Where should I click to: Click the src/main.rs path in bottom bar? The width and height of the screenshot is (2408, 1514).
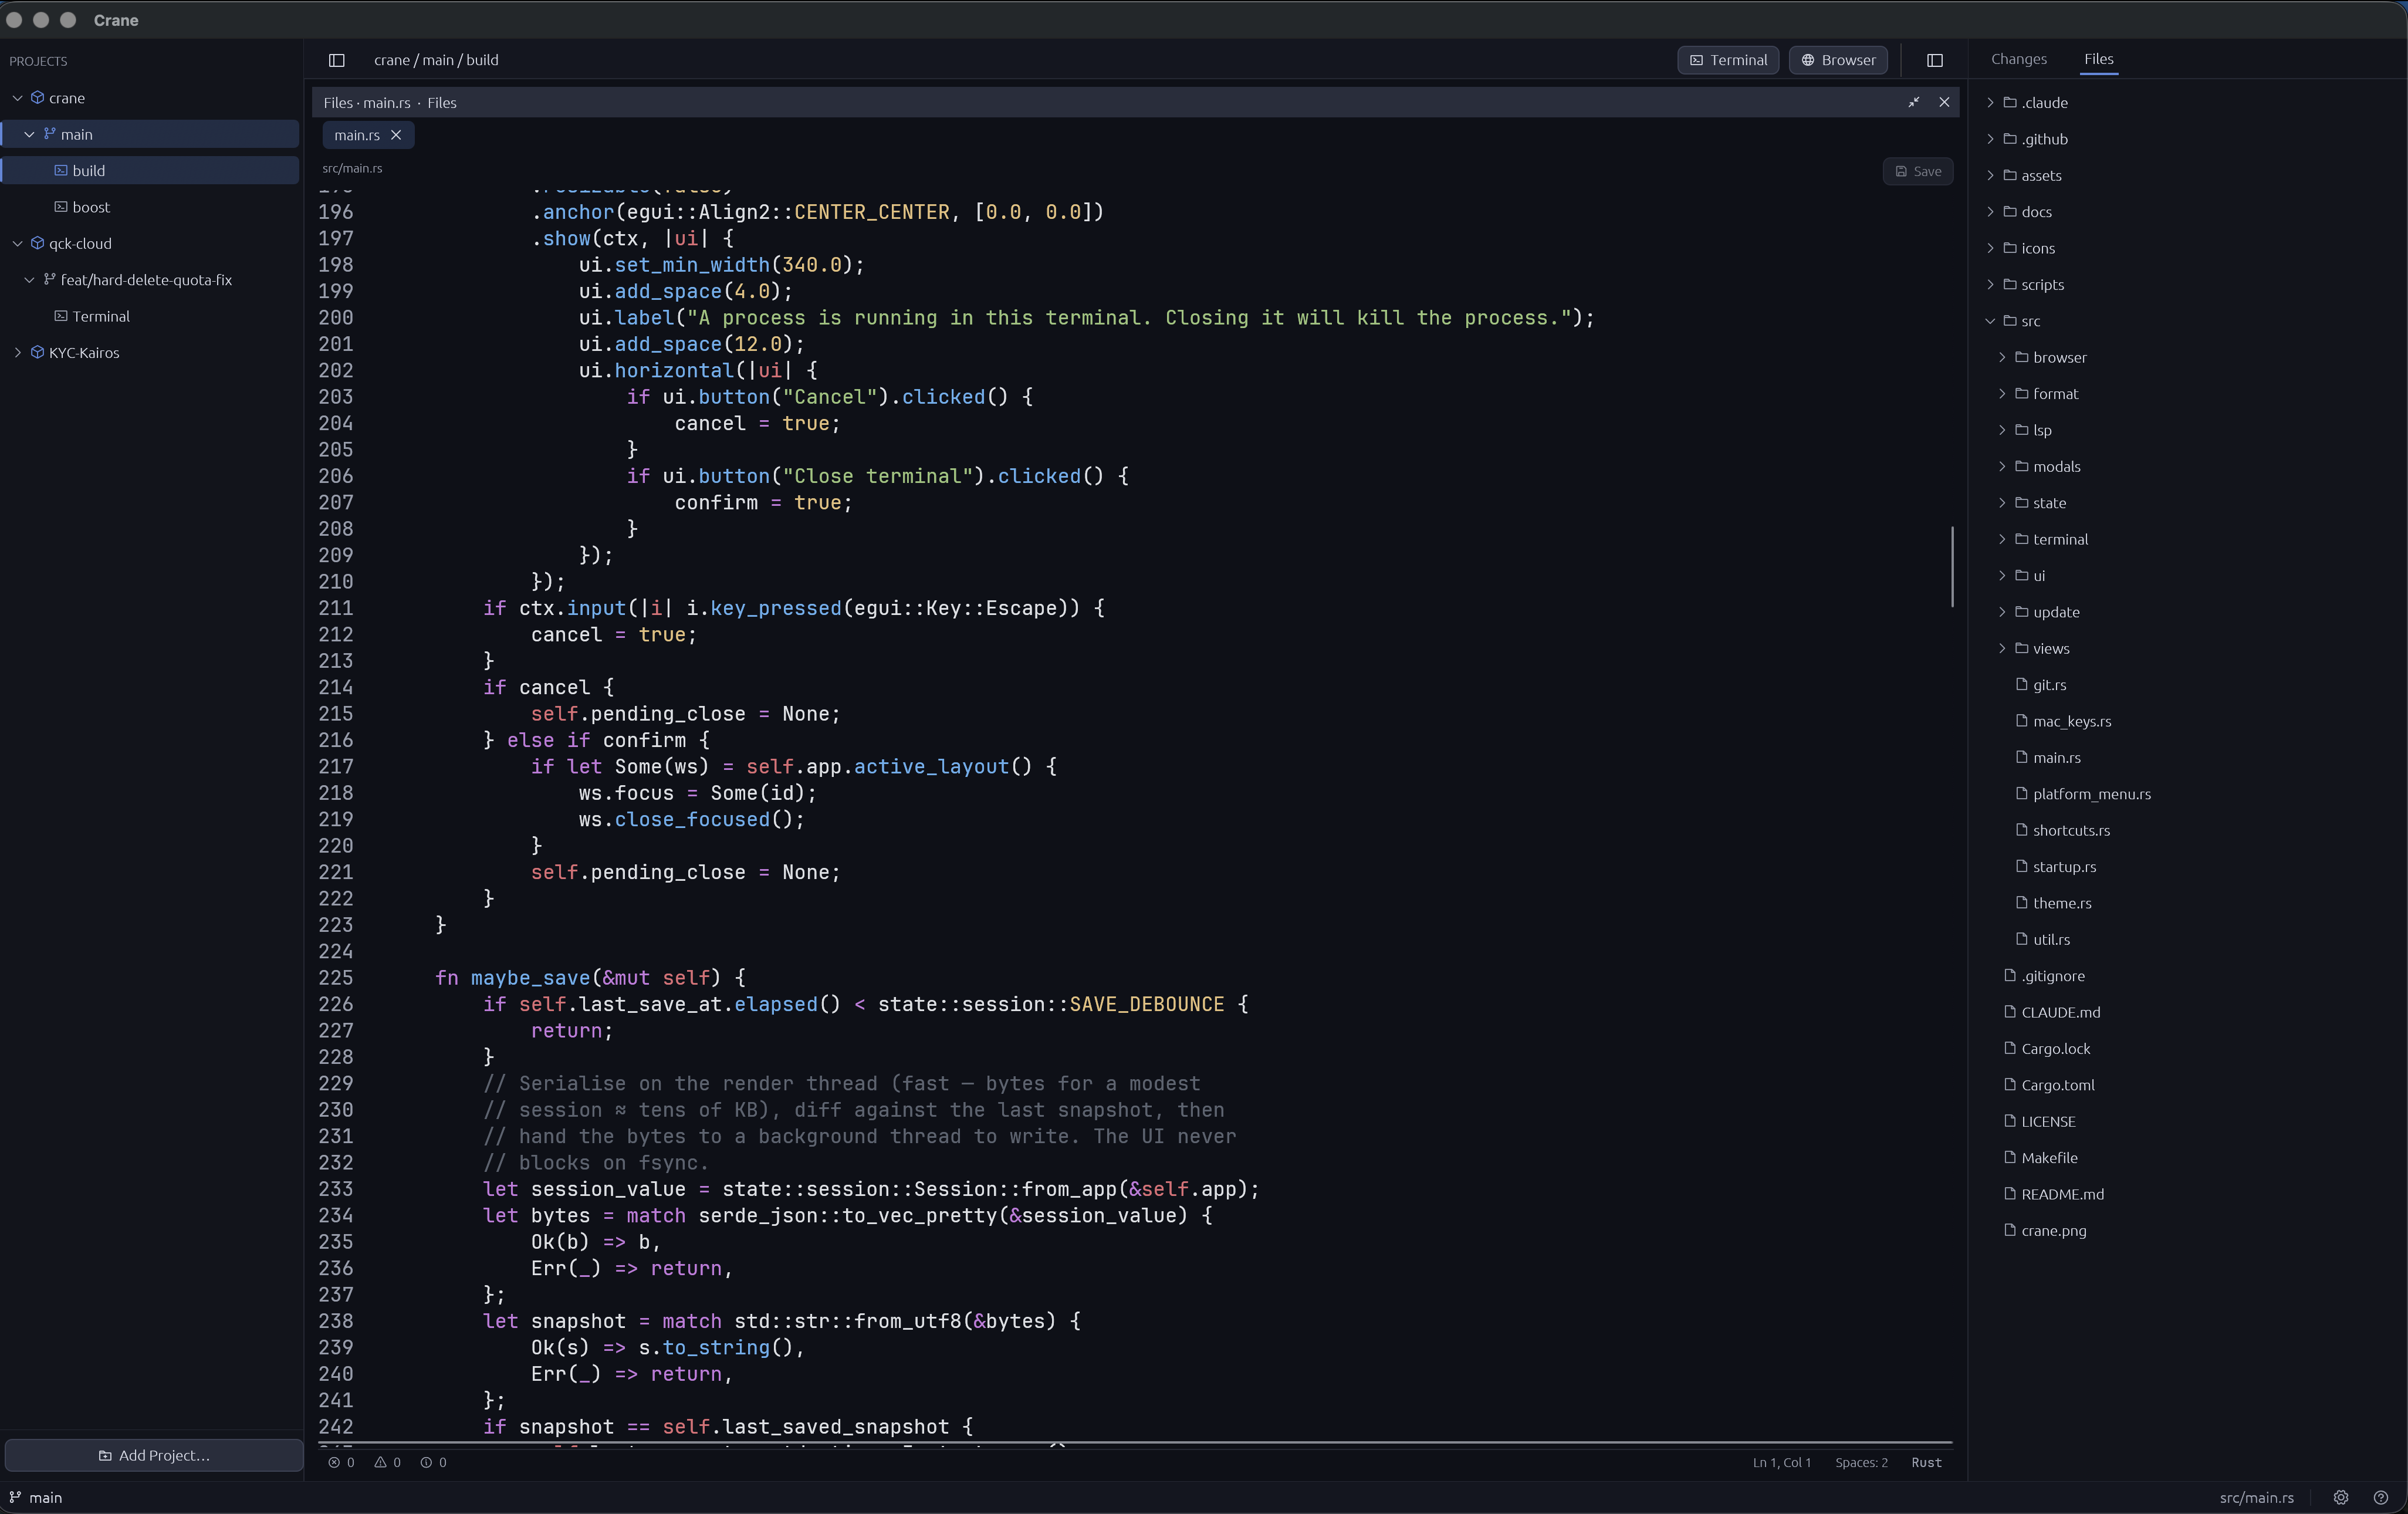tap(2256, 1497)
